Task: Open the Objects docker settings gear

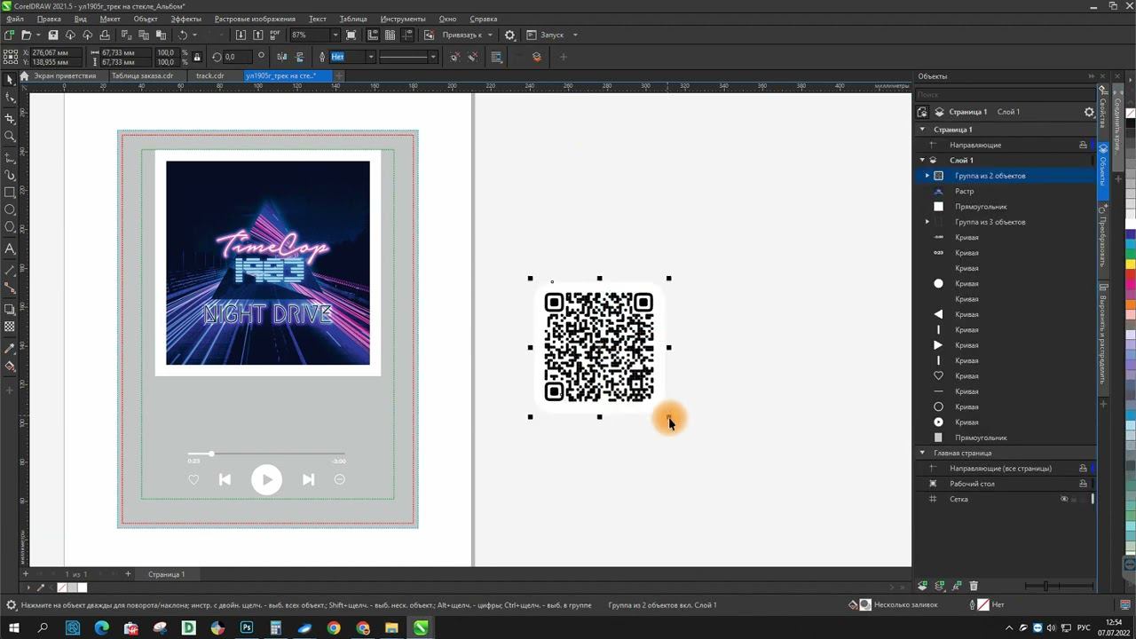Action: click(x=1089, y=112)
